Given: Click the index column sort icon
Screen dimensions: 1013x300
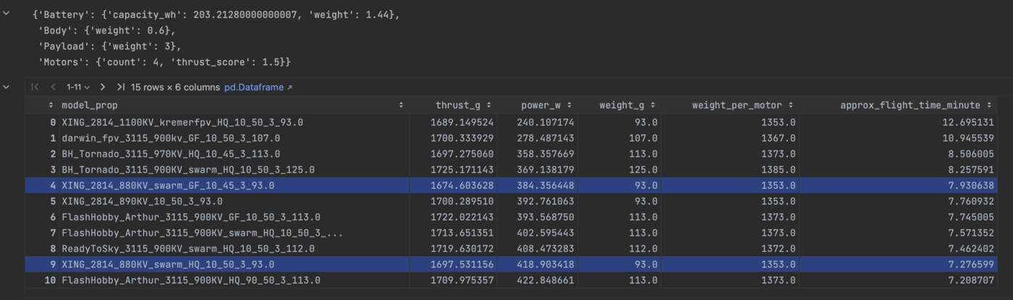Looking at the screenshot, I should 51,105.
